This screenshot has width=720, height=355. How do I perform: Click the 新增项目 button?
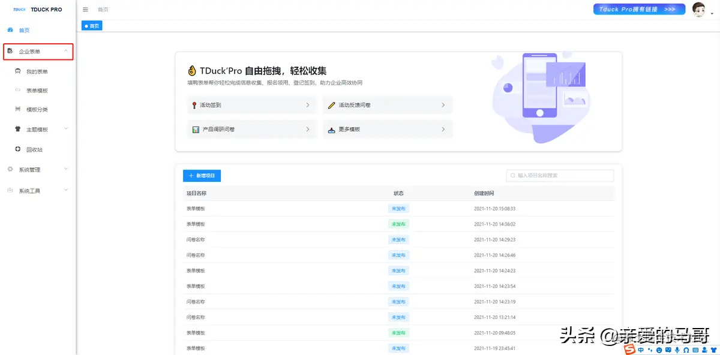pos(202,175)
